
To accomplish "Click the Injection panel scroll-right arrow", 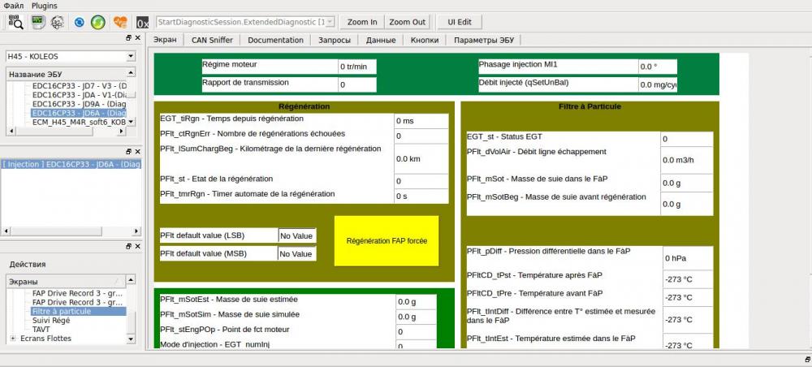I will [136, 231].
